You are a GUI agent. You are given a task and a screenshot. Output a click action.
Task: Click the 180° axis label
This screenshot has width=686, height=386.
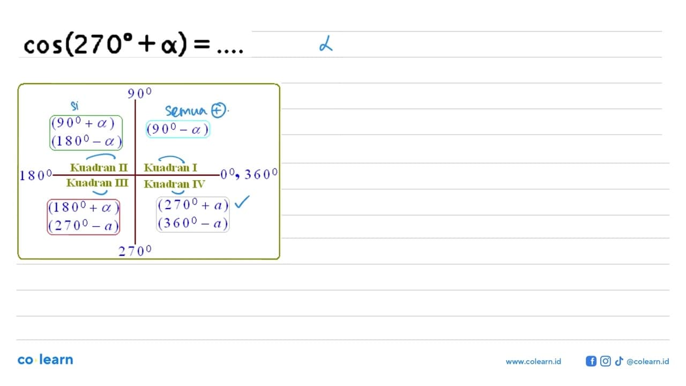click(x=35, y=175)
